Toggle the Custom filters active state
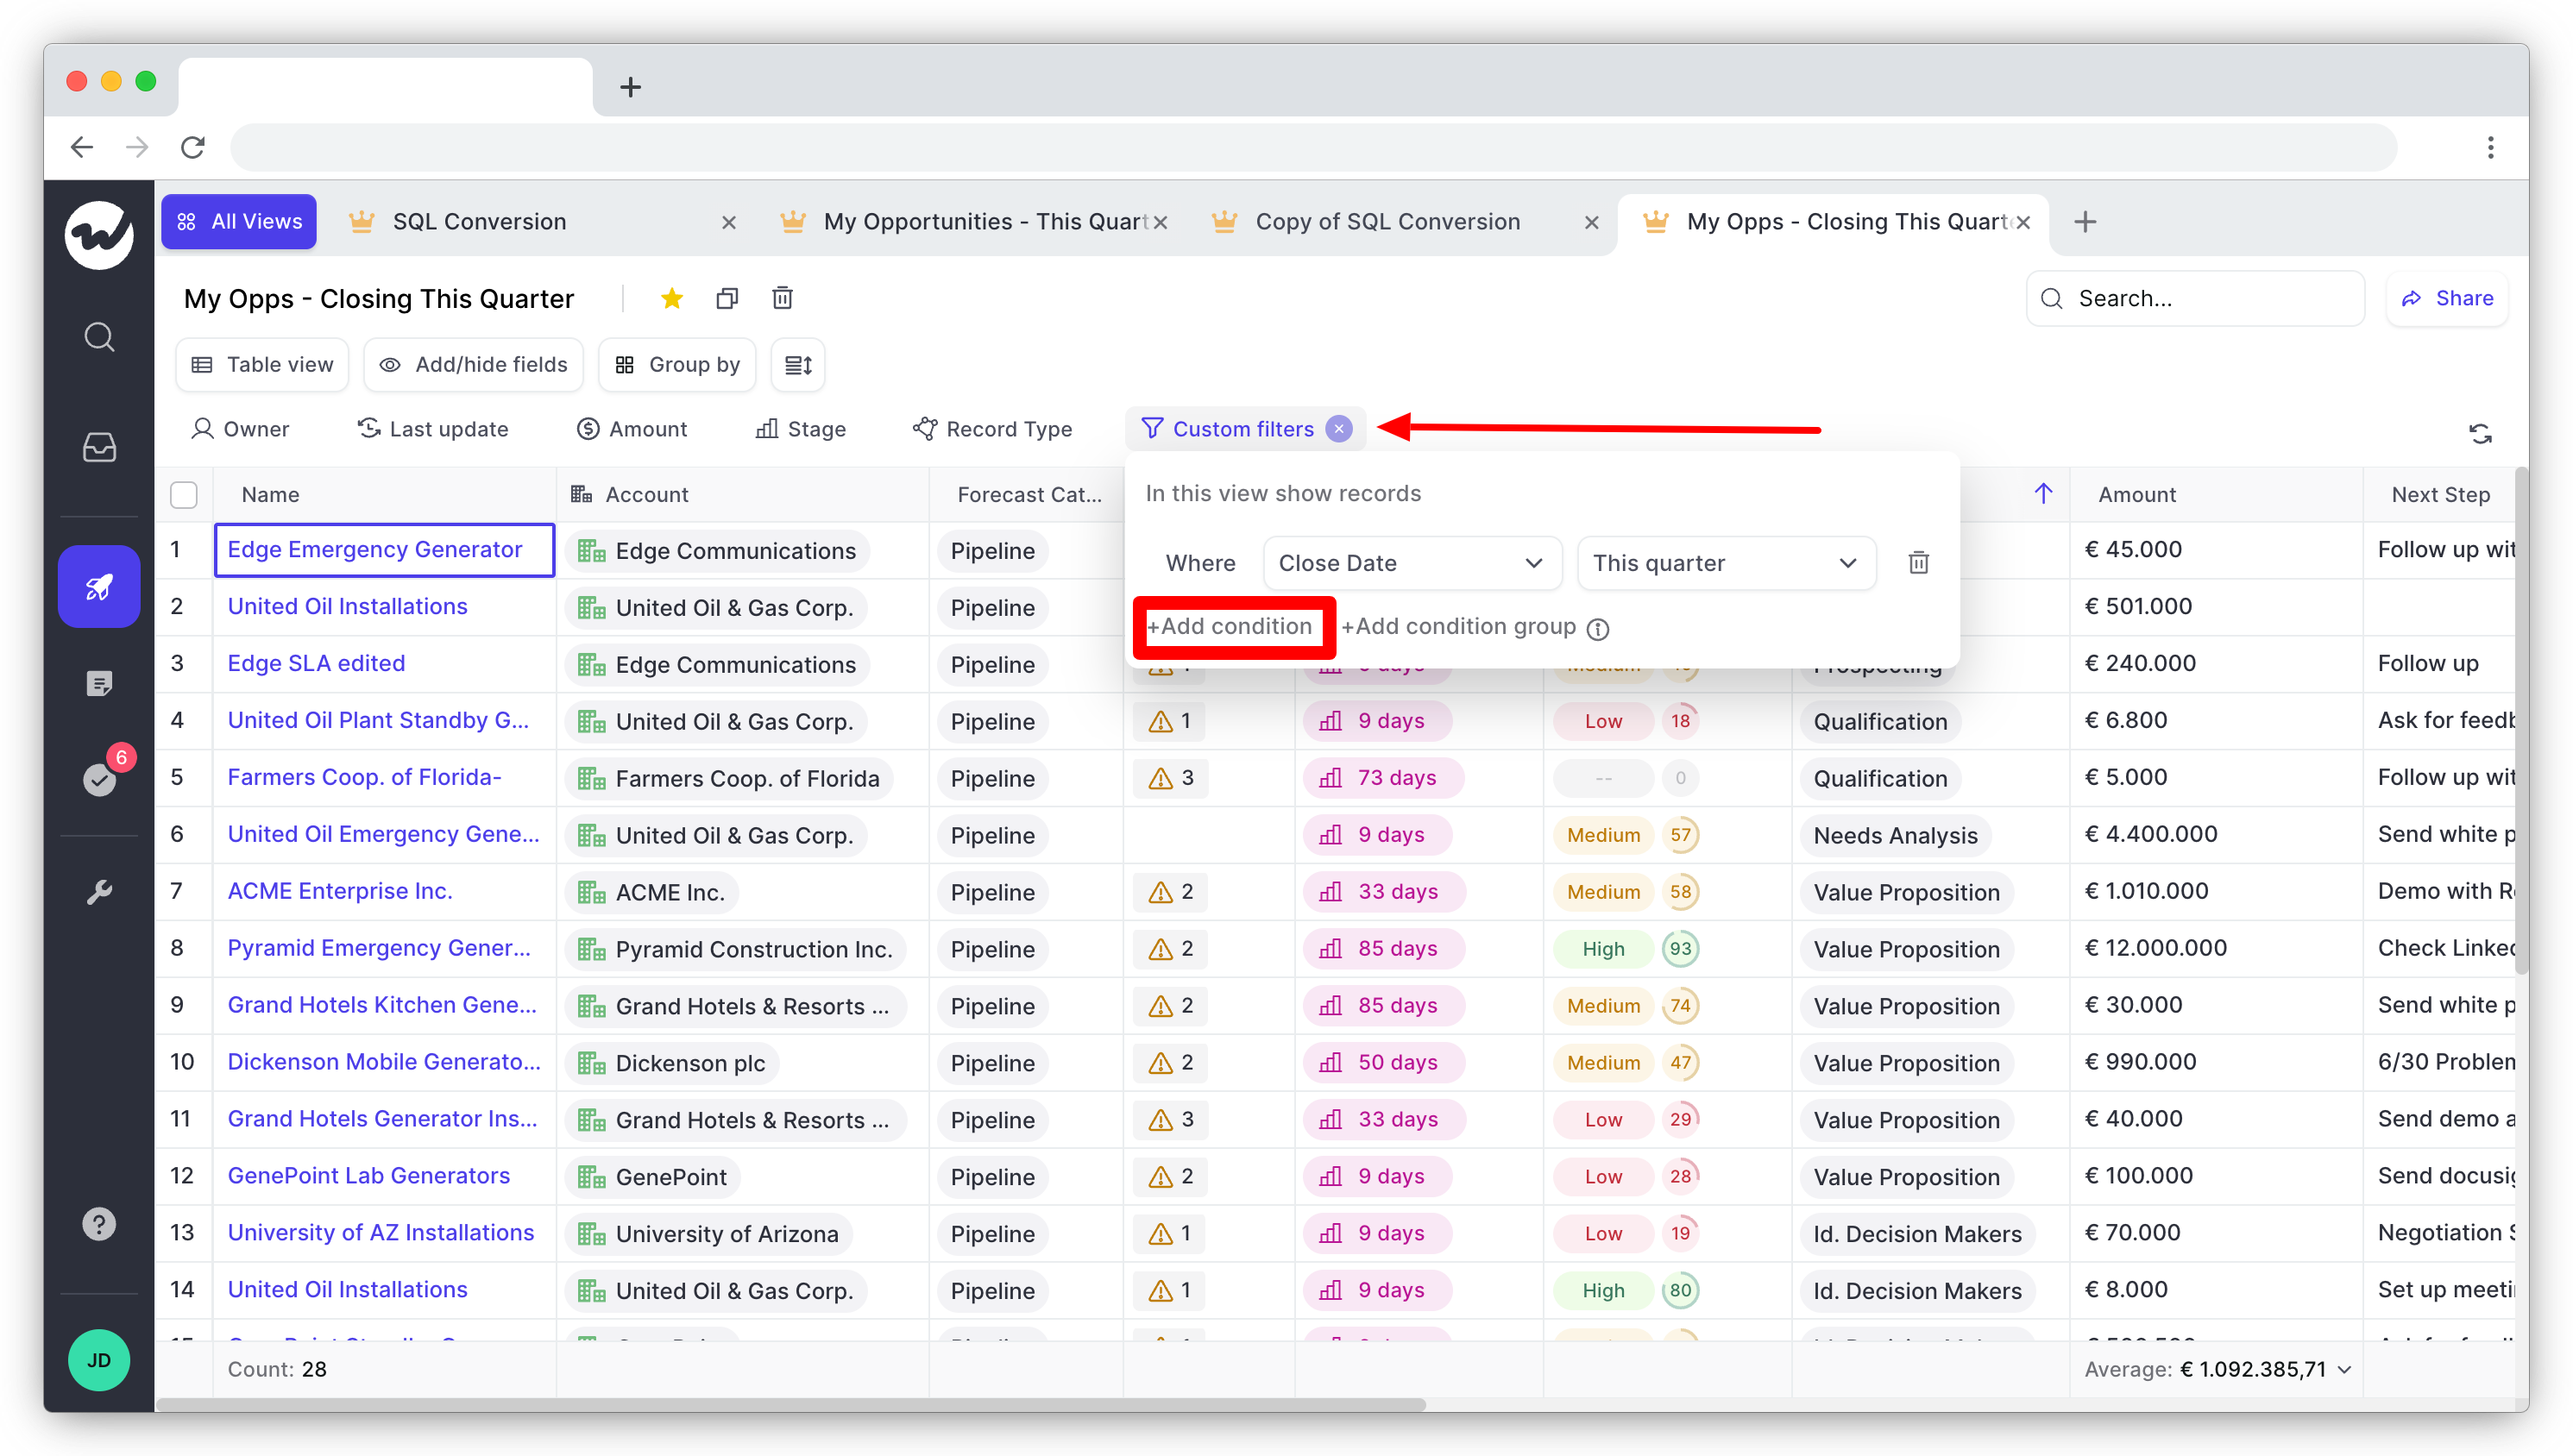 tap(1339, 430)
